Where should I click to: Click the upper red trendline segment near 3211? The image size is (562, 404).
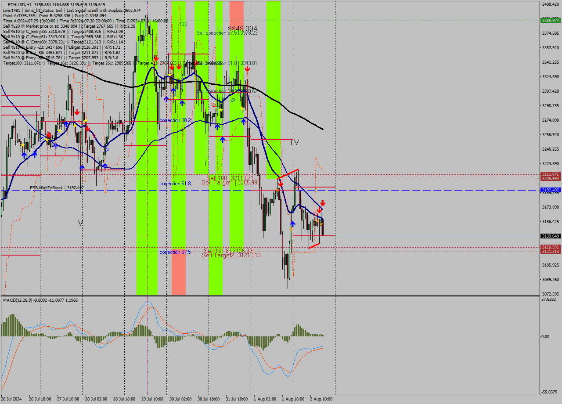click(288, 173)
